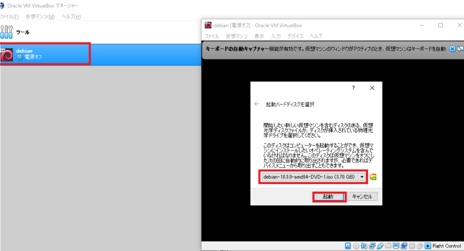Click the debian VM's red swirl icon in the list
The width and height of the screenshot is (464, 251).
[x=6, y=55]
